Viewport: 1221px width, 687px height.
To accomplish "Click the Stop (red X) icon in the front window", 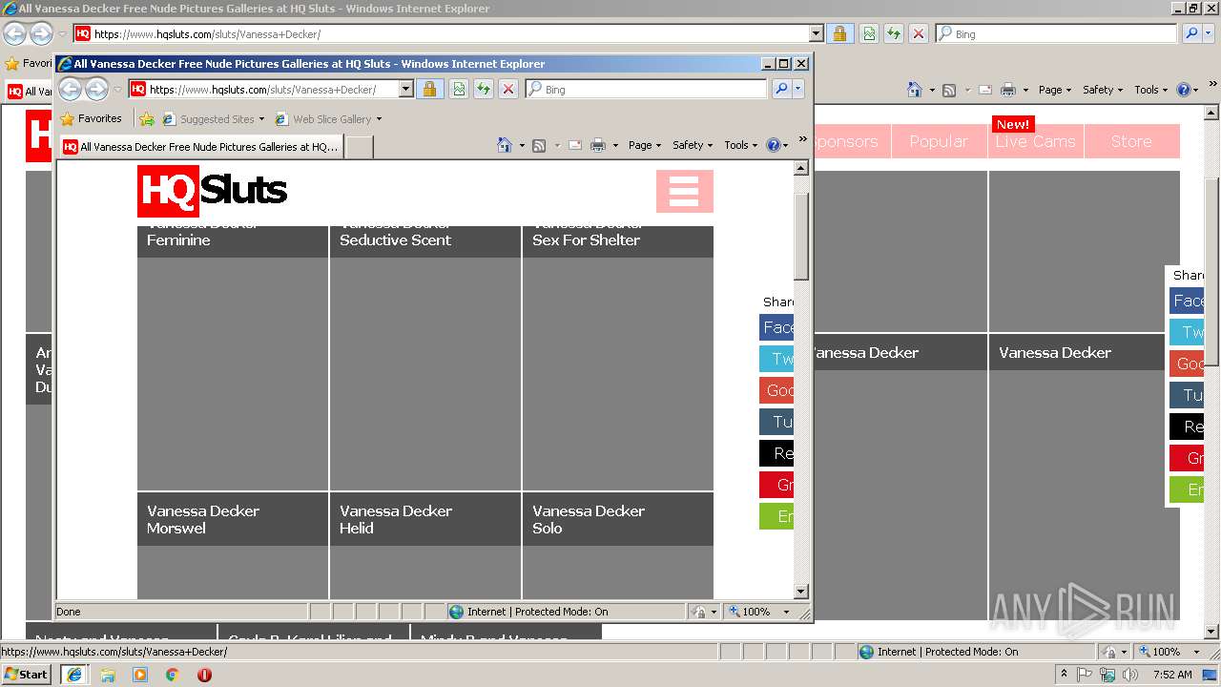I will pos(508,89).
